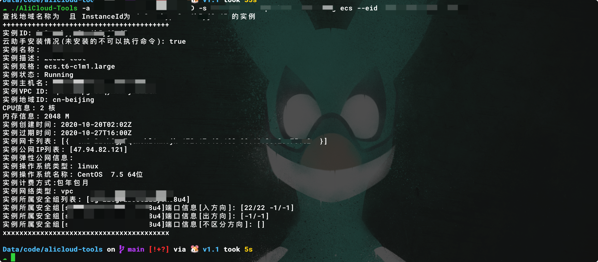Click public IP '[47.94.82.121]'
Screen dimensions: 598x262
click(98, 150)
